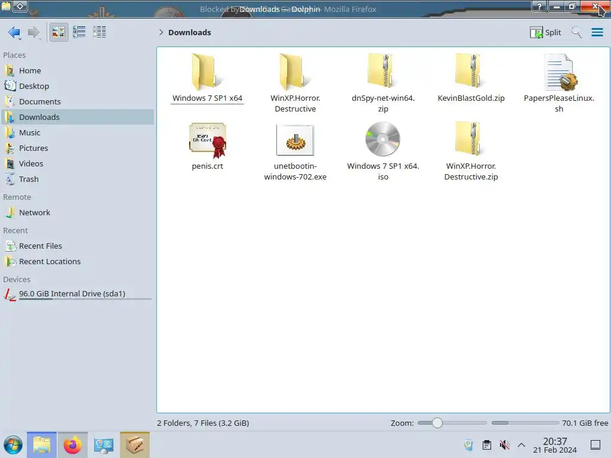Click the Dolphin file manager taskbar icon
Screen dimensions: 611x458
[x=42, y=445]
